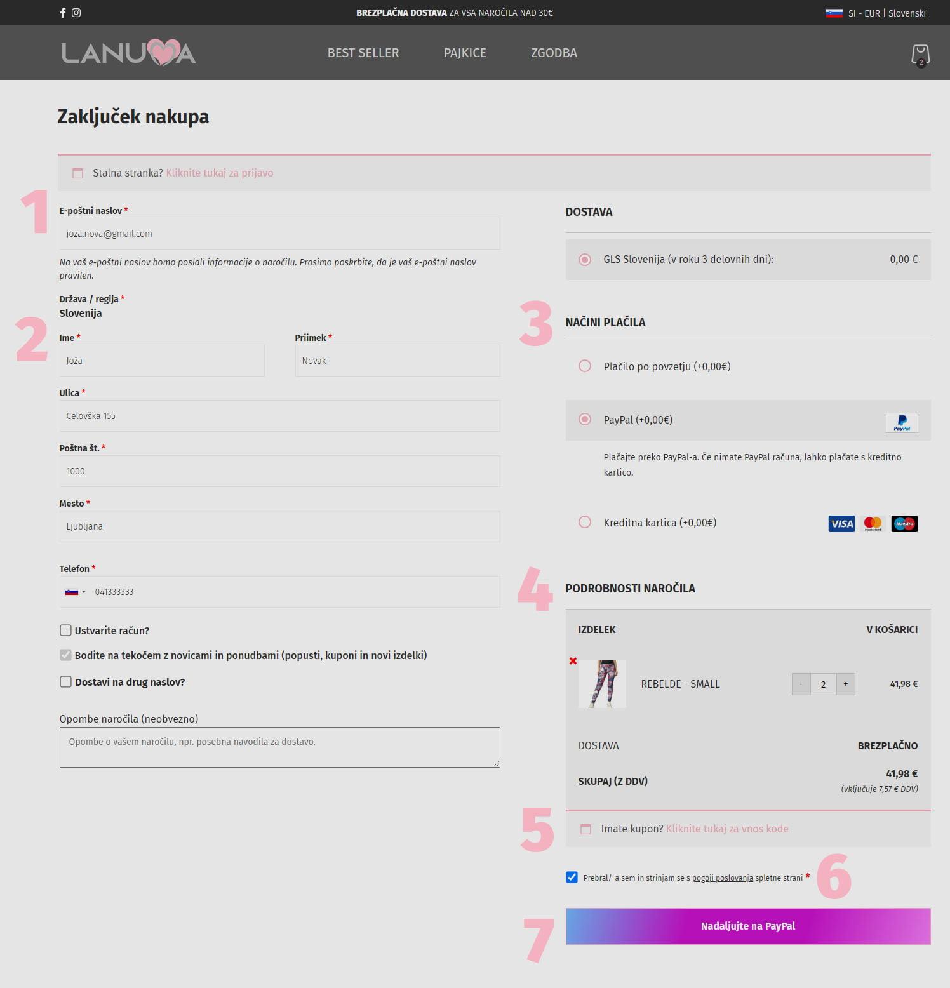
Task: Enable the Ustvarite račun checkbox
Action: pos(65,631)
